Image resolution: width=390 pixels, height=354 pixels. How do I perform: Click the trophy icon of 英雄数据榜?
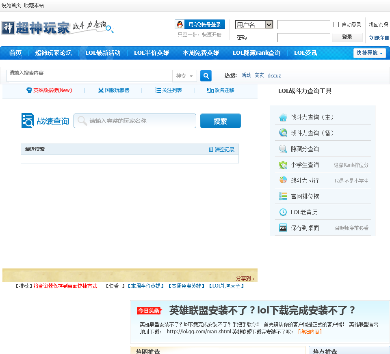[x=29, y=90]
